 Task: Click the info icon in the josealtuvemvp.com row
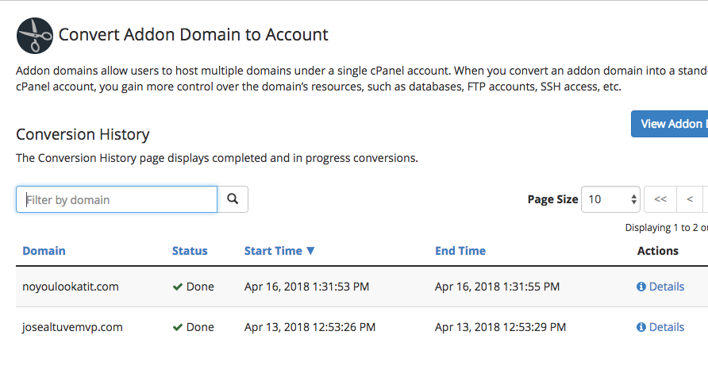(x=641, y=327)
